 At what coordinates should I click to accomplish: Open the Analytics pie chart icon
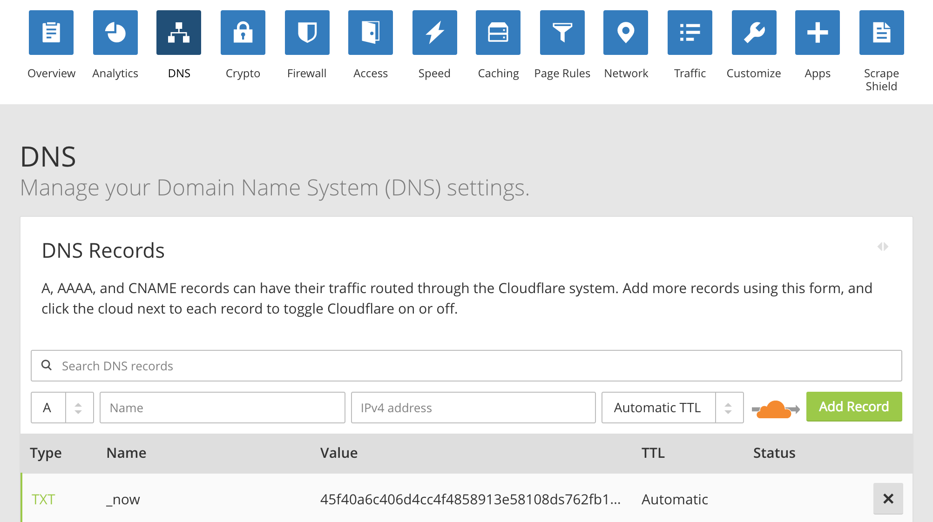tap(115, 33)
